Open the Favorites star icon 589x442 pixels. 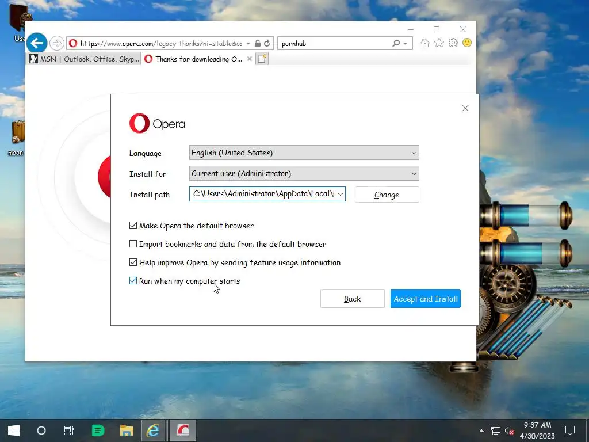[x=439, y=43]
